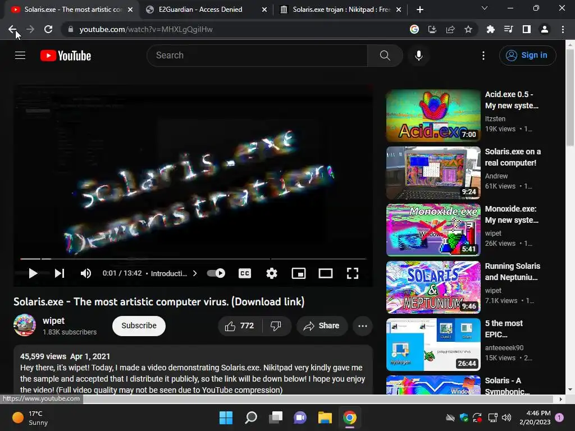The width and height of the screenshot is (575, 431).
Task: Go back using the browser back arrow
Action: (12, 29)
